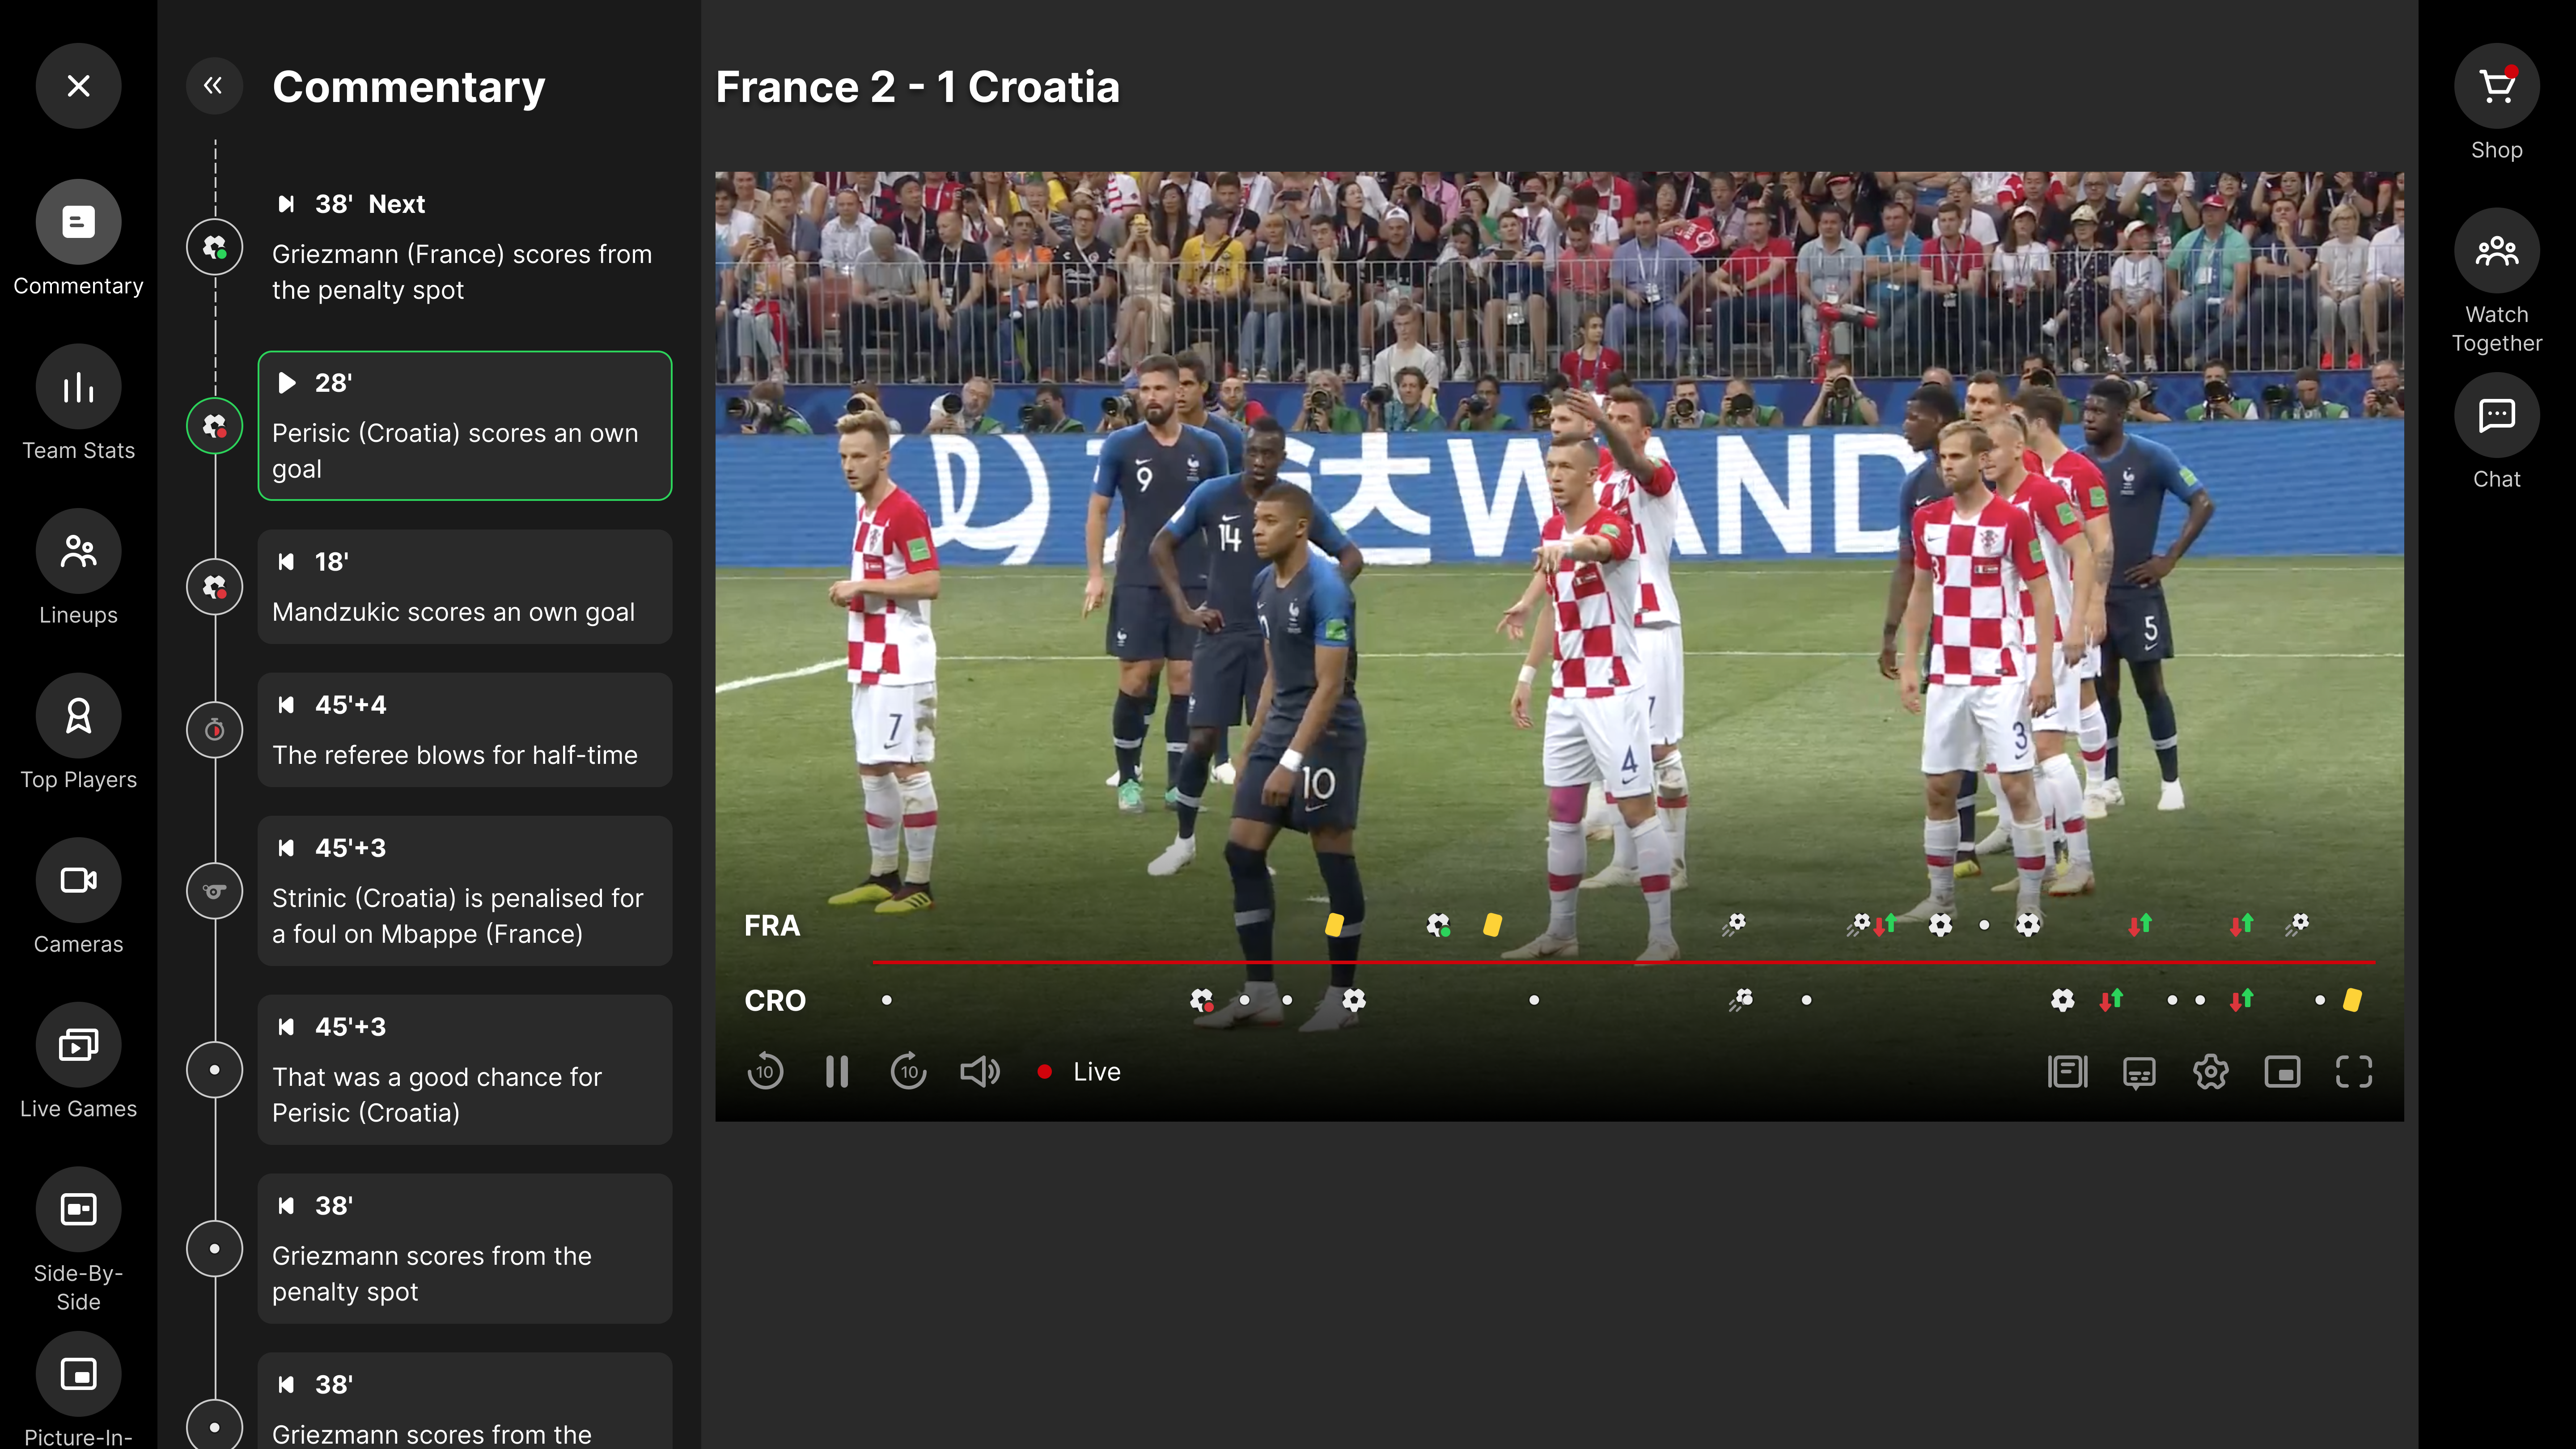This screenshot has width=2576, height=1449.
Task: Open the Commentary sidebar tab
Action: [78, 239]
